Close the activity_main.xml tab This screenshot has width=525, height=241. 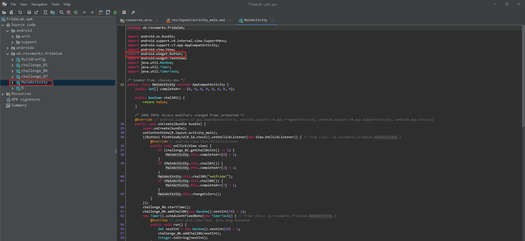pyautogui.click(x=230, y=21)
